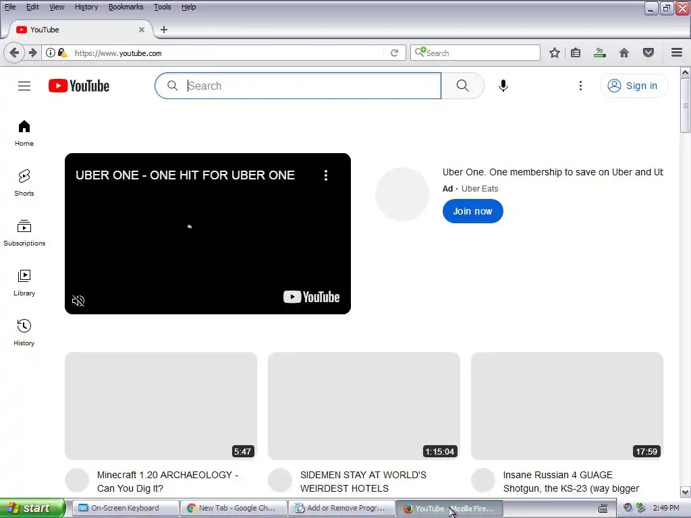Open Uber One ad title link
Viewport: 691px width, 518px height.
(553, 172)
